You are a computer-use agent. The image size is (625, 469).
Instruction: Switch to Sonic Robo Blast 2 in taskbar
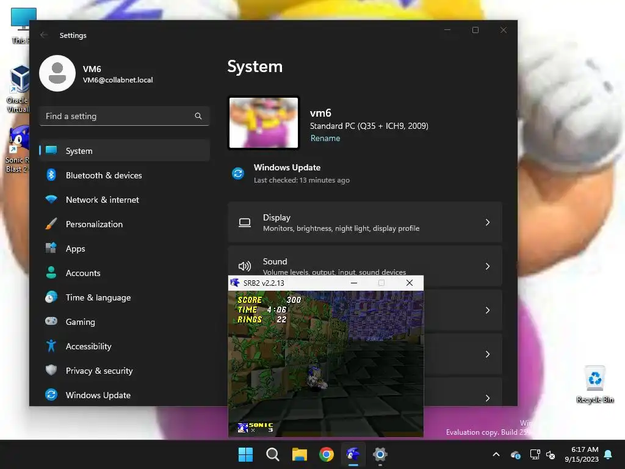point(353,454)
